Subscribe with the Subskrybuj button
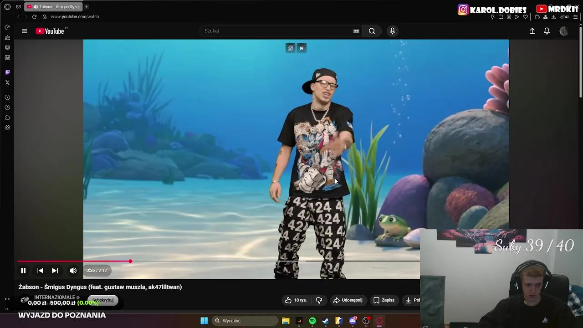Image resolution: width=583 pixels, height=328 pixels. [103, 300]
